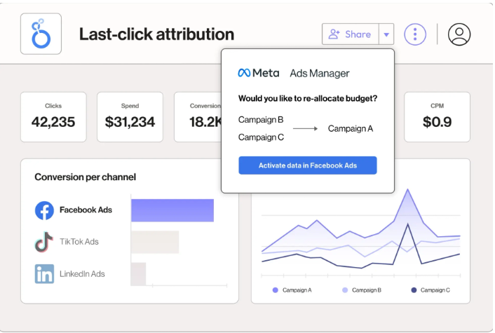
Task: Click the LinkedIn Ads conversion bar
Action: click(x=139, y=273)
